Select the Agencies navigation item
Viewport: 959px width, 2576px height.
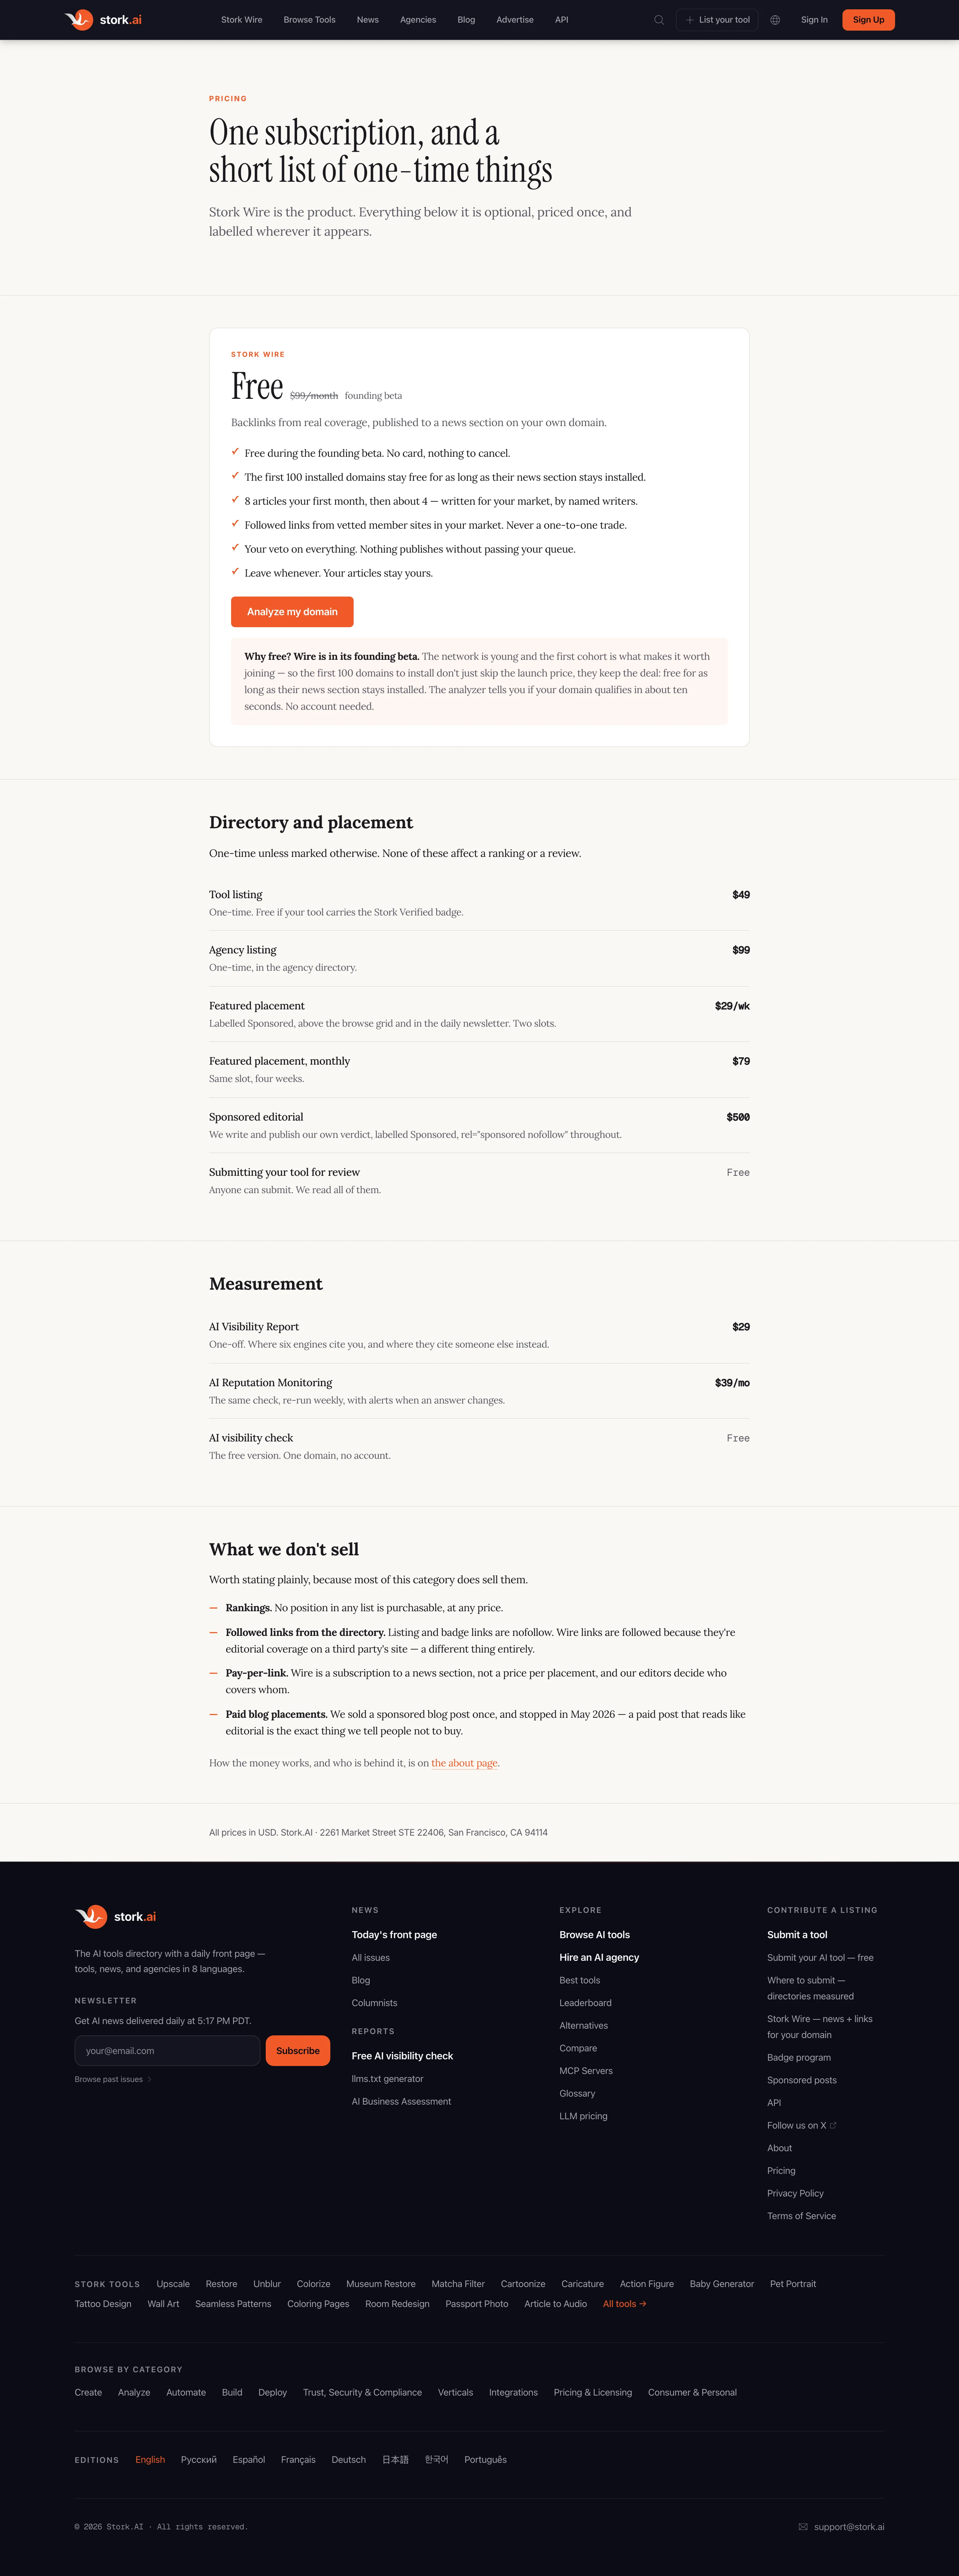418,20
